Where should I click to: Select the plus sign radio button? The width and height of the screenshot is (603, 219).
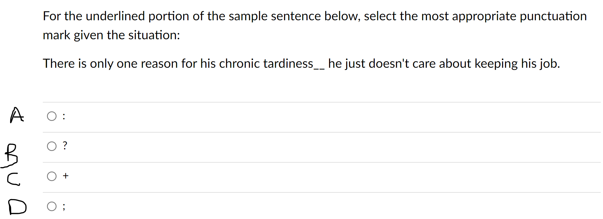coord(52,176)
